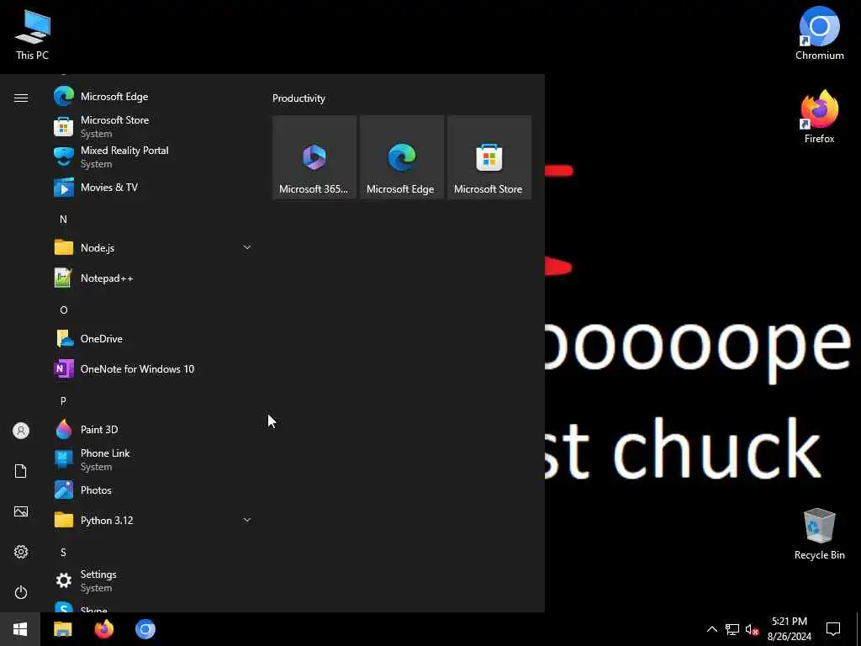This screenshot has width=861, height=646.
Task: Launch Paint 3D
Action: [153, 430]
